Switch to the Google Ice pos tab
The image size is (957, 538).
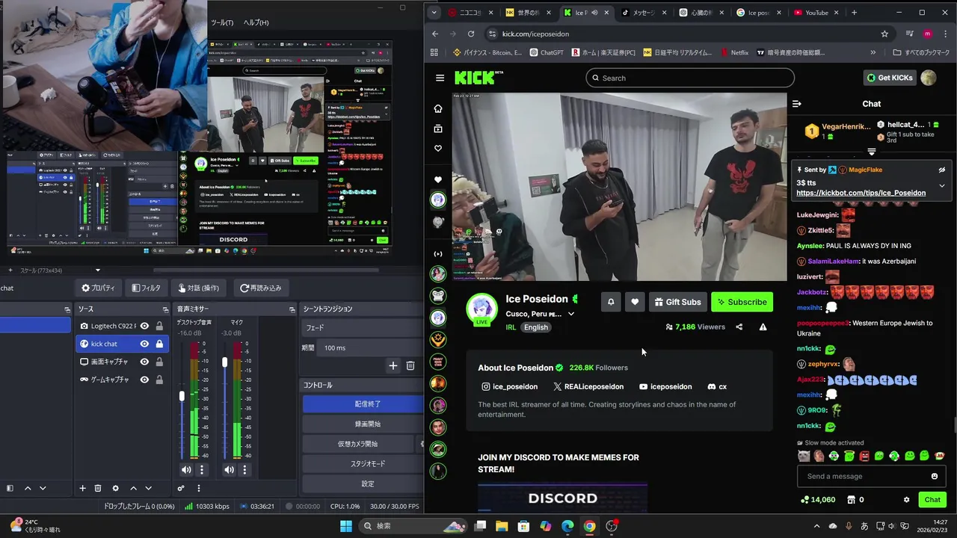pyautogui.click(x=758, y=13)
